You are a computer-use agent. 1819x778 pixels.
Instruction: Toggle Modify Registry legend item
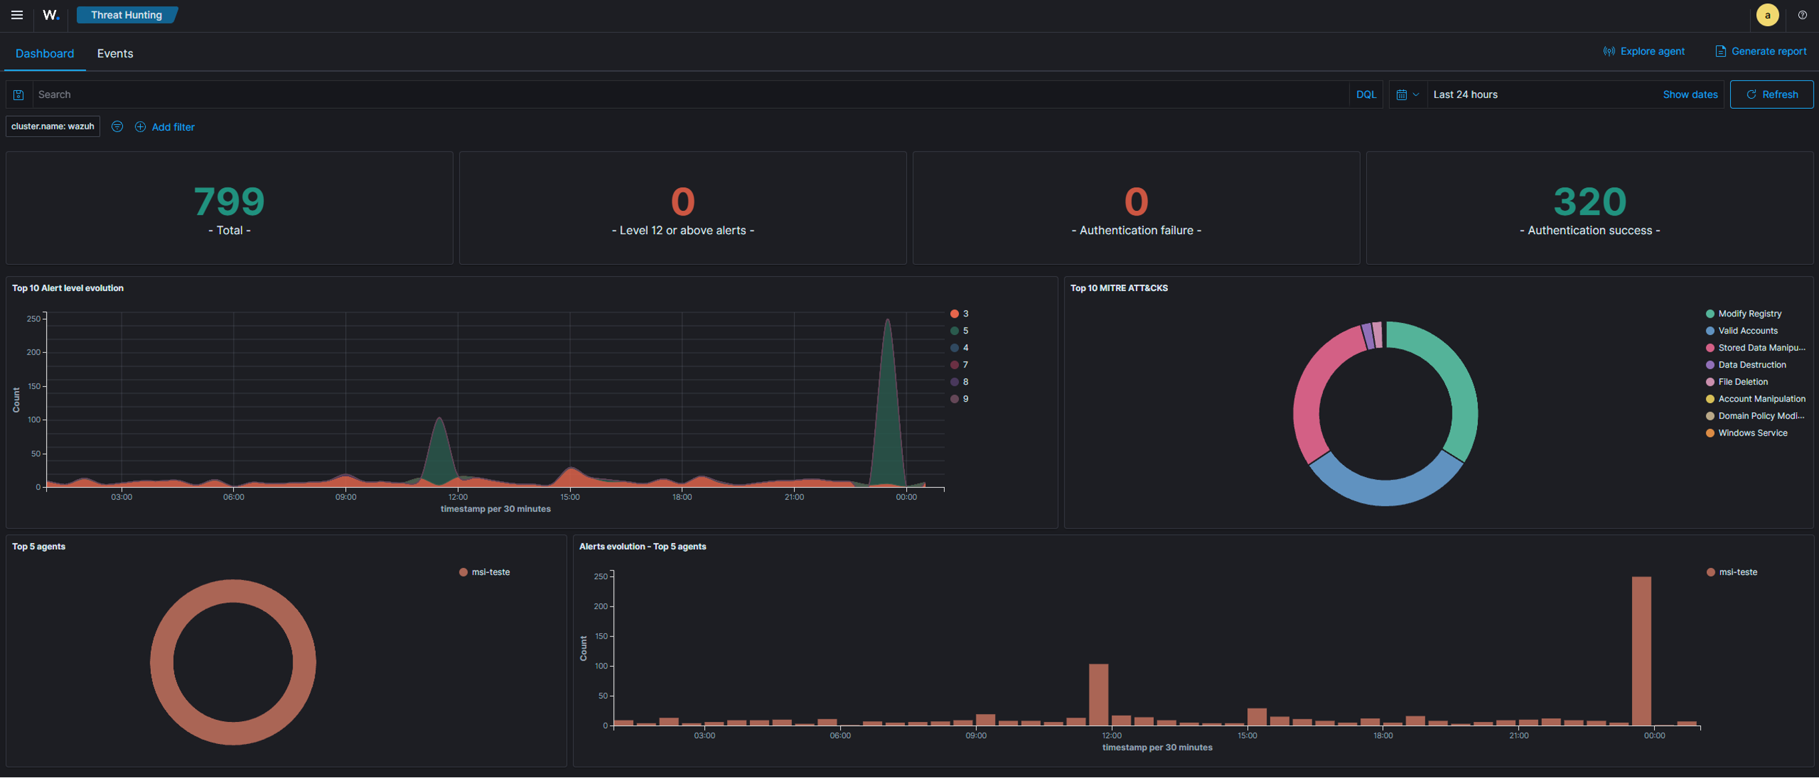tap(1743, 314)
